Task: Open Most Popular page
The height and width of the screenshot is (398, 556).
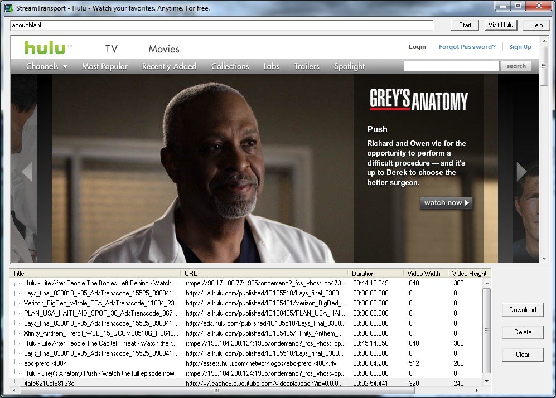Action: point(105,66)
